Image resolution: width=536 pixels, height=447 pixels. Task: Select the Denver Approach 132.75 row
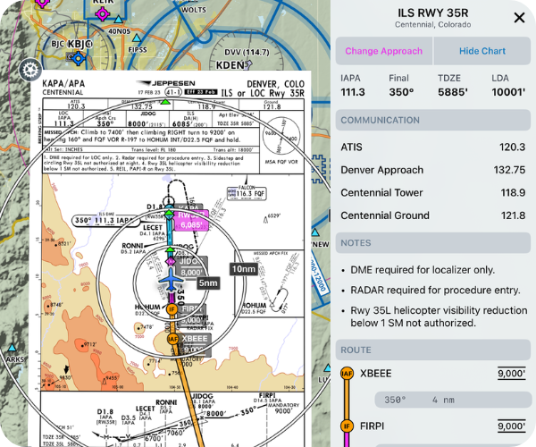click(432, 170)
